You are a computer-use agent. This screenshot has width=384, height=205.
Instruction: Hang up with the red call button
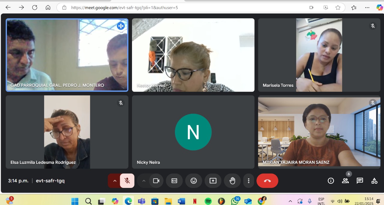[x=267, y=181]
